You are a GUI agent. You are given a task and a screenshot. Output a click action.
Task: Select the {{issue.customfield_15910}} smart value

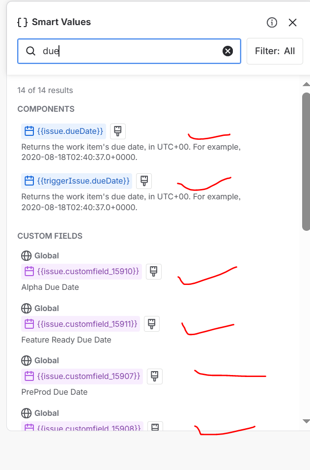coord(81,271)
